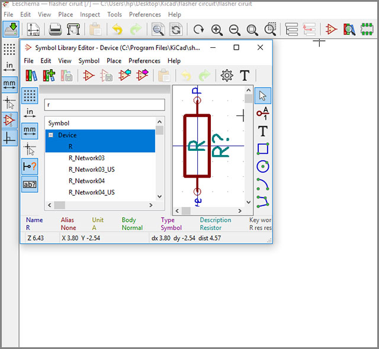Viewport: 379px width, 349px height.
Task: Open symbol fields T icon in toolbar
Action: 245,76
